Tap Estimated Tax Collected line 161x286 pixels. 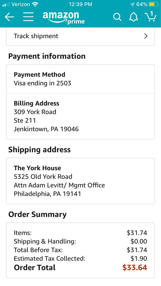(50, 259)
